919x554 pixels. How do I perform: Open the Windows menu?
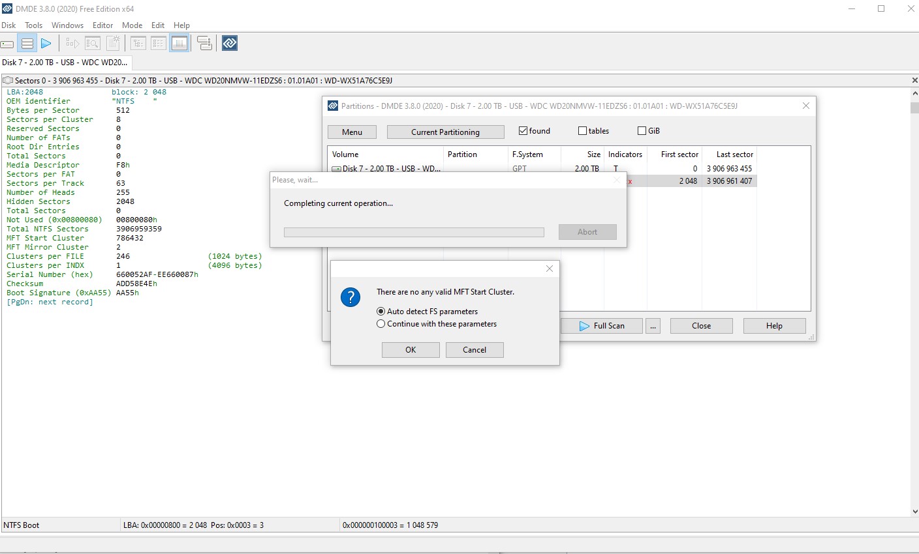pos(67,25)
